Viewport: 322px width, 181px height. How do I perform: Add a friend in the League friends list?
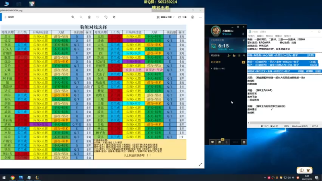[229, 56]
